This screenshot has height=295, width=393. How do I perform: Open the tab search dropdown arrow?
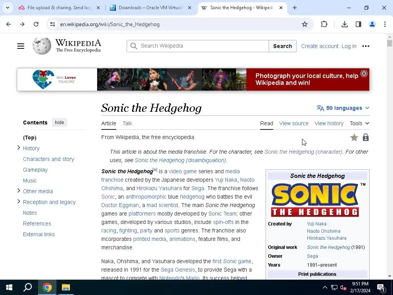click(x=8, y=8)
